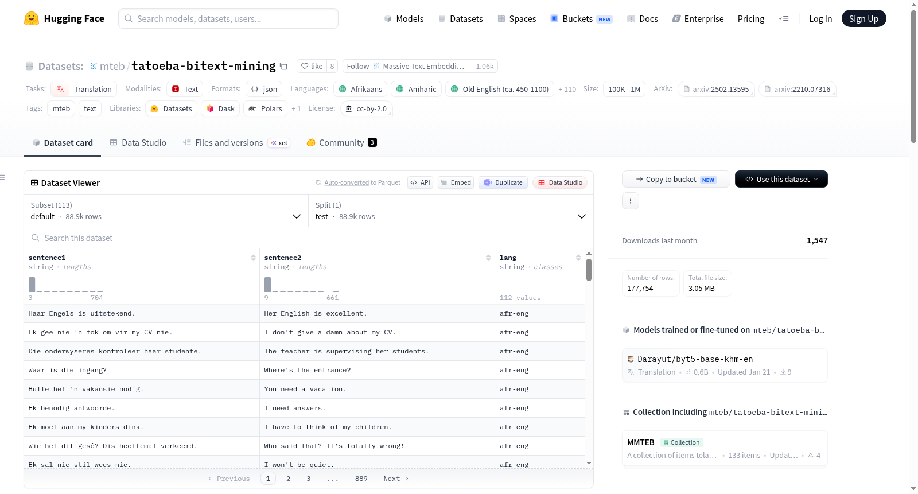Screen dimensions: 918x494
Task: Expand the Split test dropdown
Action: tap(451, 211)
